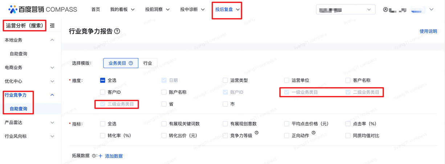Click the plus icon for 添加数据
Image resolution: width=445 pixels, height=164 pixels.
pyautogui.click(x=101, y=156)
